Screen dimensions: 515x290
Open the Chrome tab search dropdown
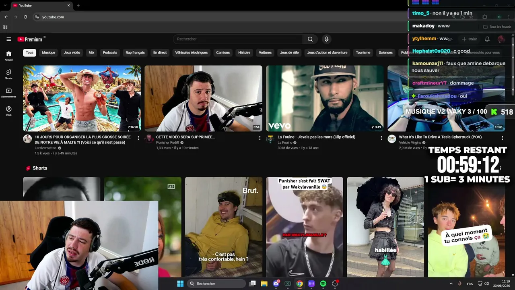click(x=5, y=6)
